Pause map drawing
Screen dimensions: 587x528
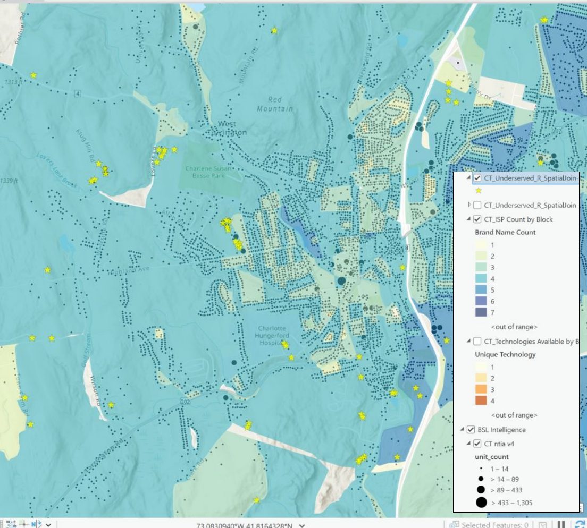click(x=561, y=525)
